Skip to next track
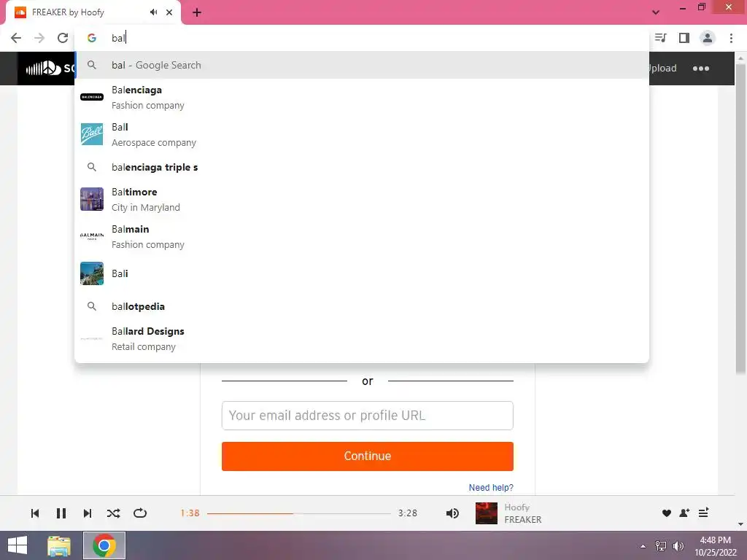 (88, 513)
